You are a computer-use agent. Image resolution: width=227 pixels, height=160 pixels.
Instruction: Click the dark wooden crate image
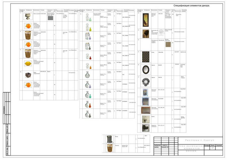click(28, 75)
